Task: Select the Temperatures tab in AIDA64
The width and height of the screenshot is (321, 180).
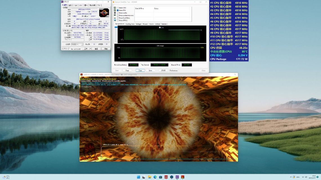Action: 120,24
